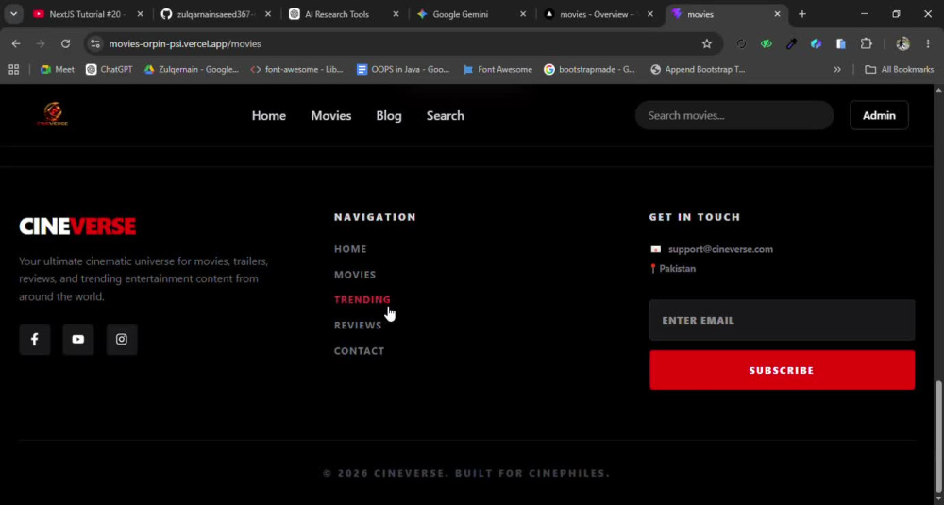Click the eyedropper extension icon
The image size is (944, 505).
(x=791, y=44)
